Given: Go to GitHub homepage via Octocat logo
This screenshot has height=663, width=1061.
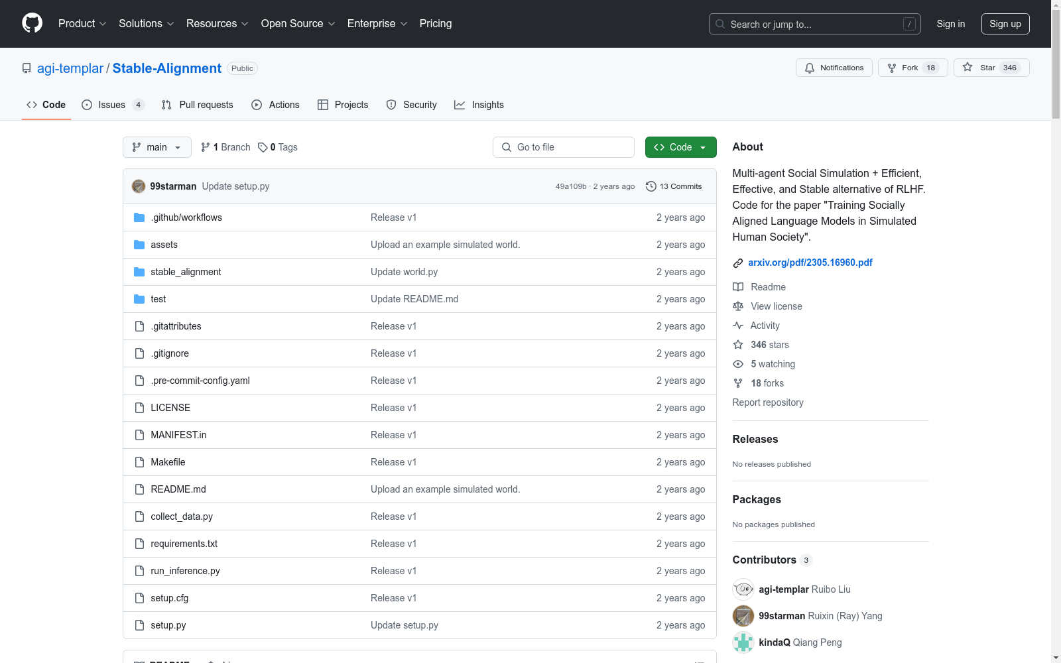Looking at the screenshot, I should coord(32,23).
